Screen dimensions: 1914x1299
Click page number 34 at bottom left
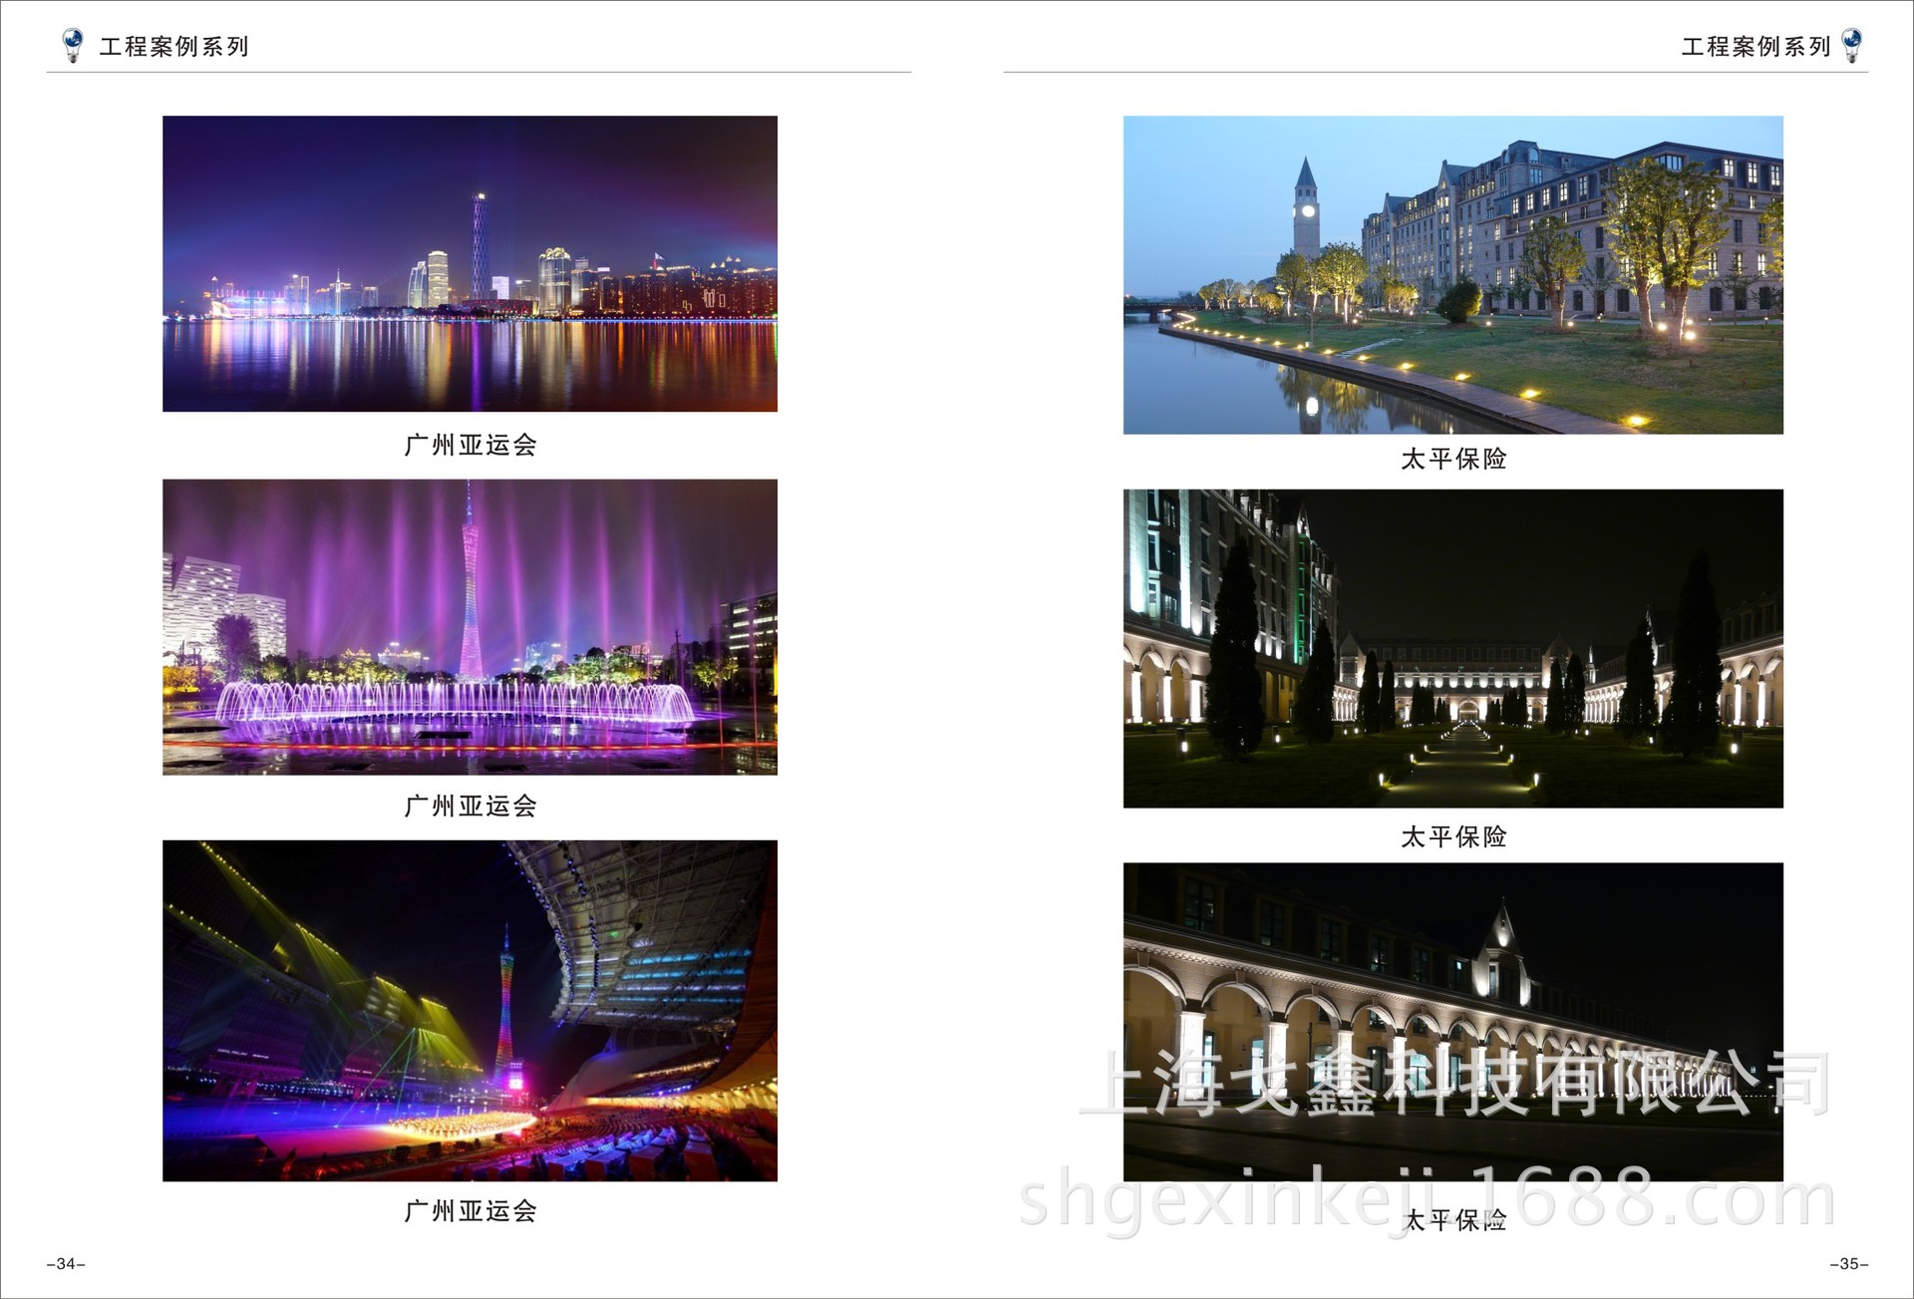66,1264
